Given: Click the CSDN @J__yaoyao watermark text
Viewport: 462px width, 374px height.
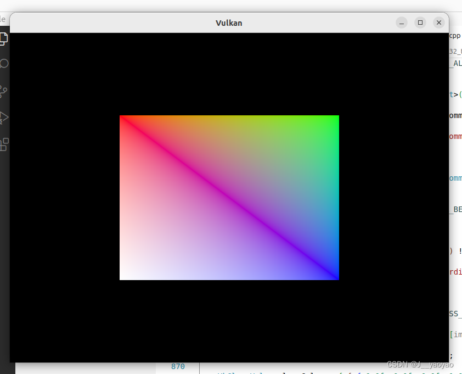Looking at the screenshot, I should pyautogui.click(x=421, y=364).
